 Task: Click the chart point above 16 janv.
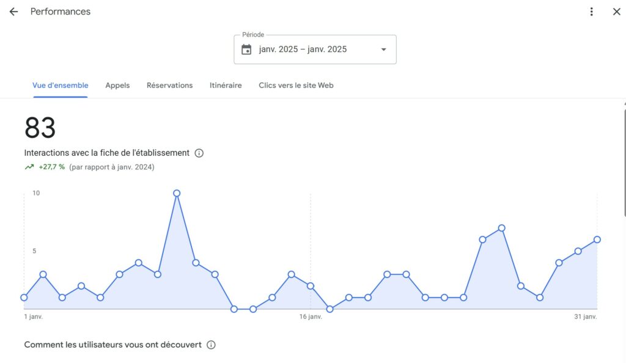click(x=311, y=286)
